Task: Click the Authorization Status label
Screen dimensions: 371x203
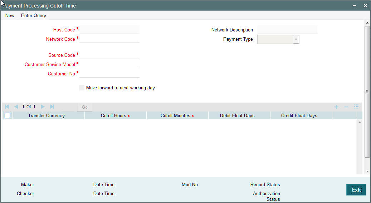Action: point(267,196)
